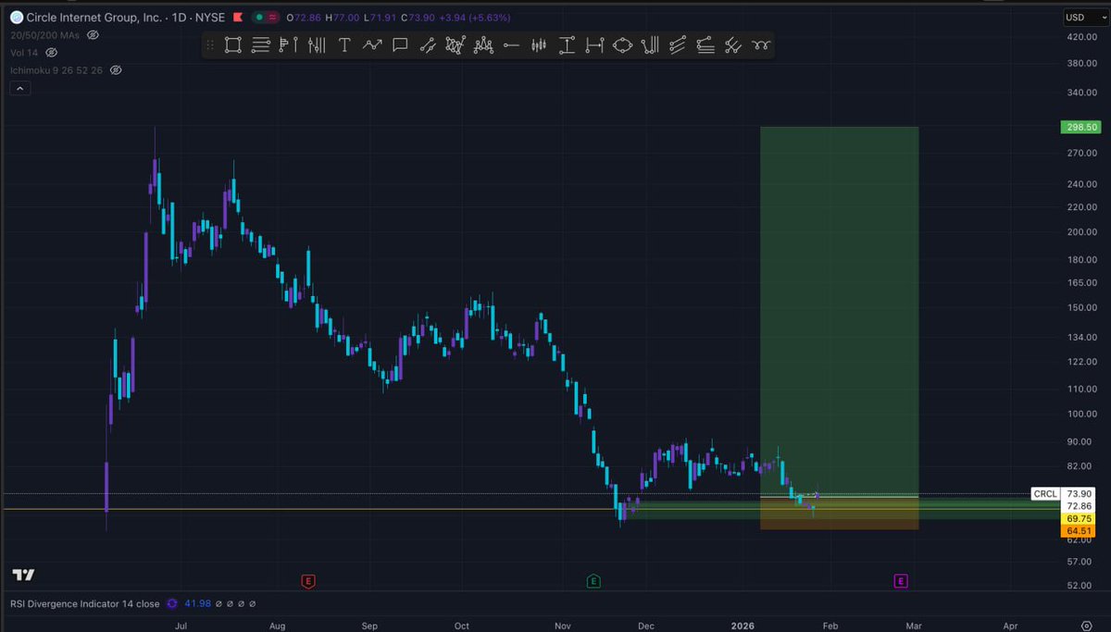
Task: Select the vertical lines slider tool
Action: pos(317,44)
